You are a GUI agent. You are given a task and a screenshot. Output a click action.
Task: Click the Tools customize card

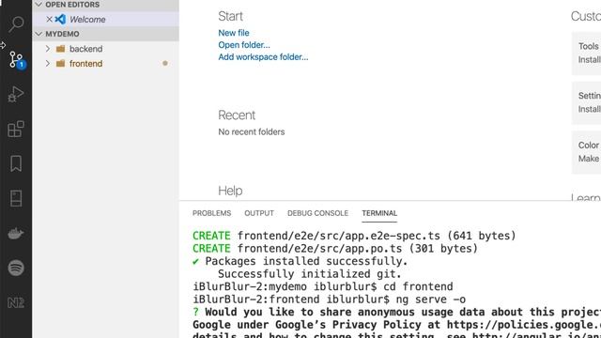point(586,53)
